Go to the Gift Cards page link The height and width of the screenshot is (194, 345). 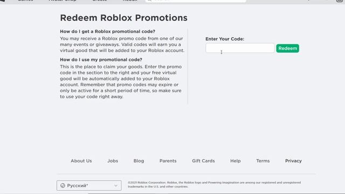203,161
